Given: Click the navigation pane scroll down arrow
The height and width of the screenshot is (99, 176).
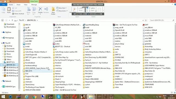Looking at the screenshot, I should click(x=19, y=90).
